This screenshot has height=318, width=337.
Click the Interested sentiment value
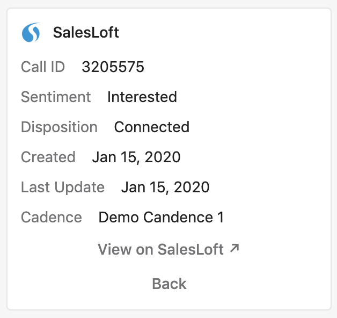point(142,97)
